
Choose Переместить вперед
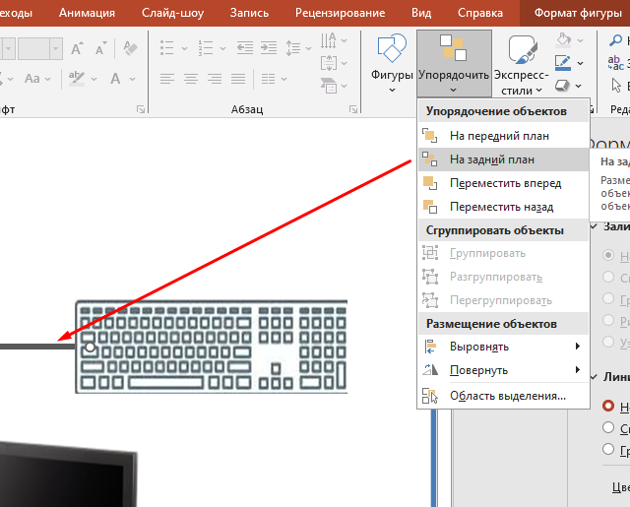(x=503, y=183)
